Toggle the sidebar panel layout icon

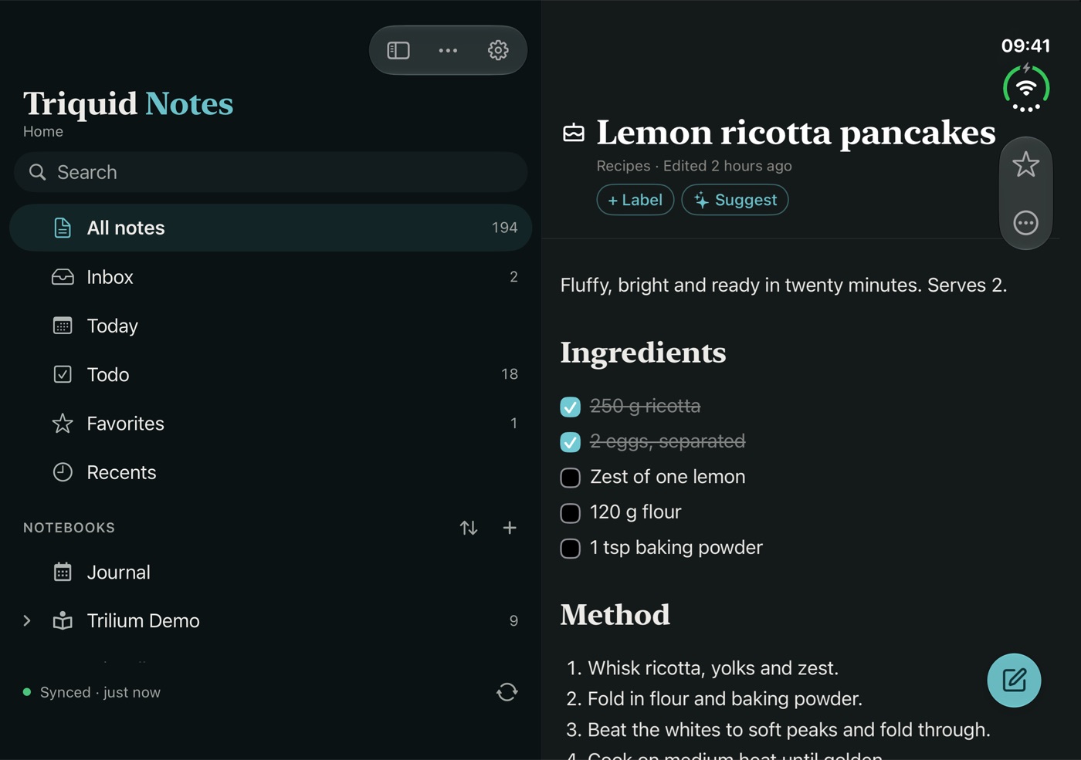[398, 50]
